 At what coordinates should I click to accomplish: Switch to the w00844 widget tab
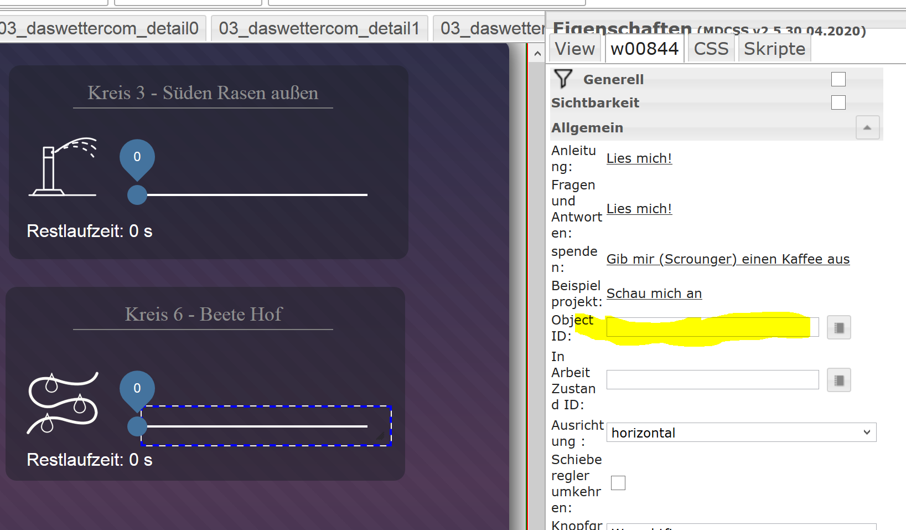tap(644, 49)
